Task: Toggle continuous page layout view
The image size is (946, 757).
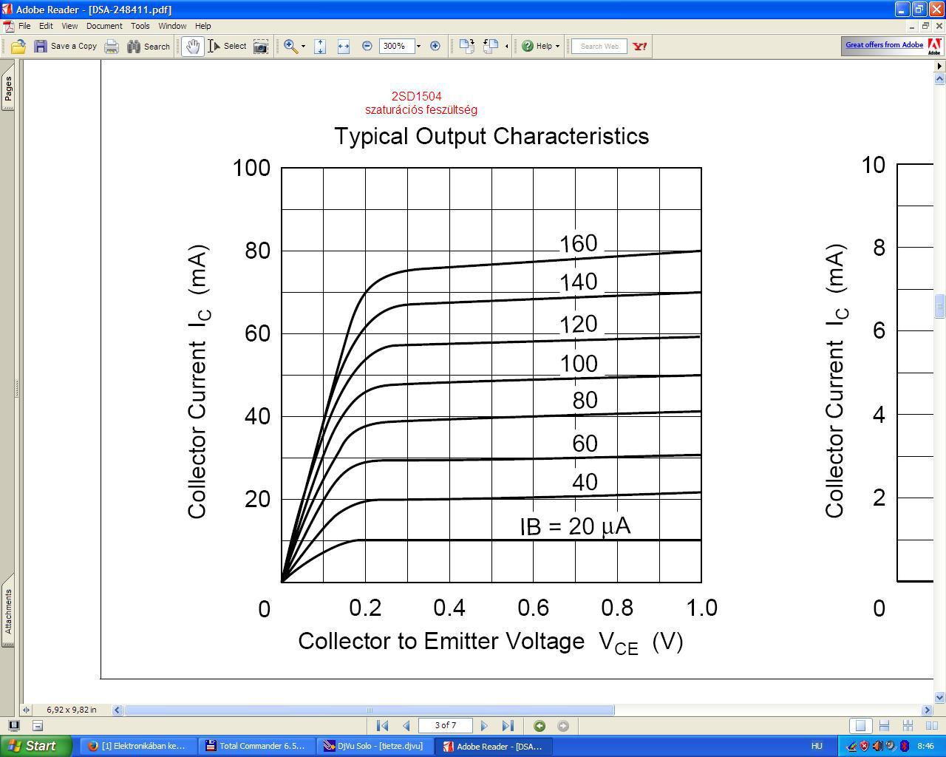Action: pos(884,726)
